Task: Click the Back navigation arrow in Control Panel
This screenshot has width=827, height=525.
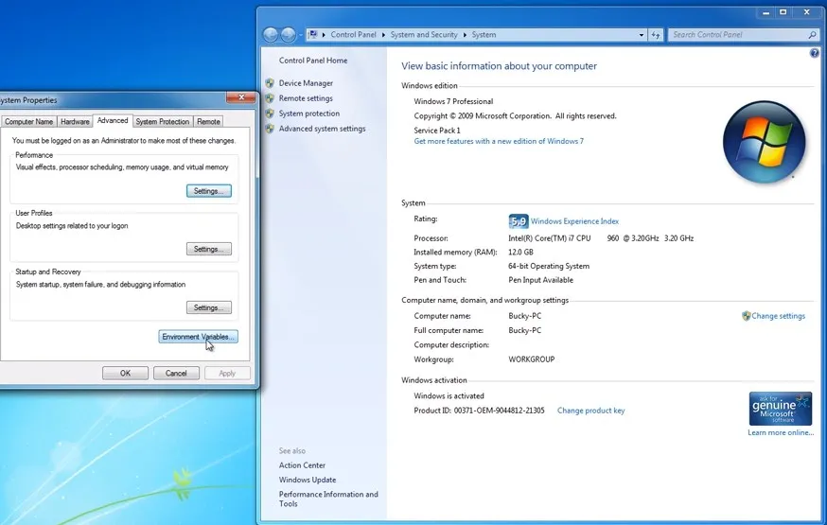Action: tap(271, 35)
